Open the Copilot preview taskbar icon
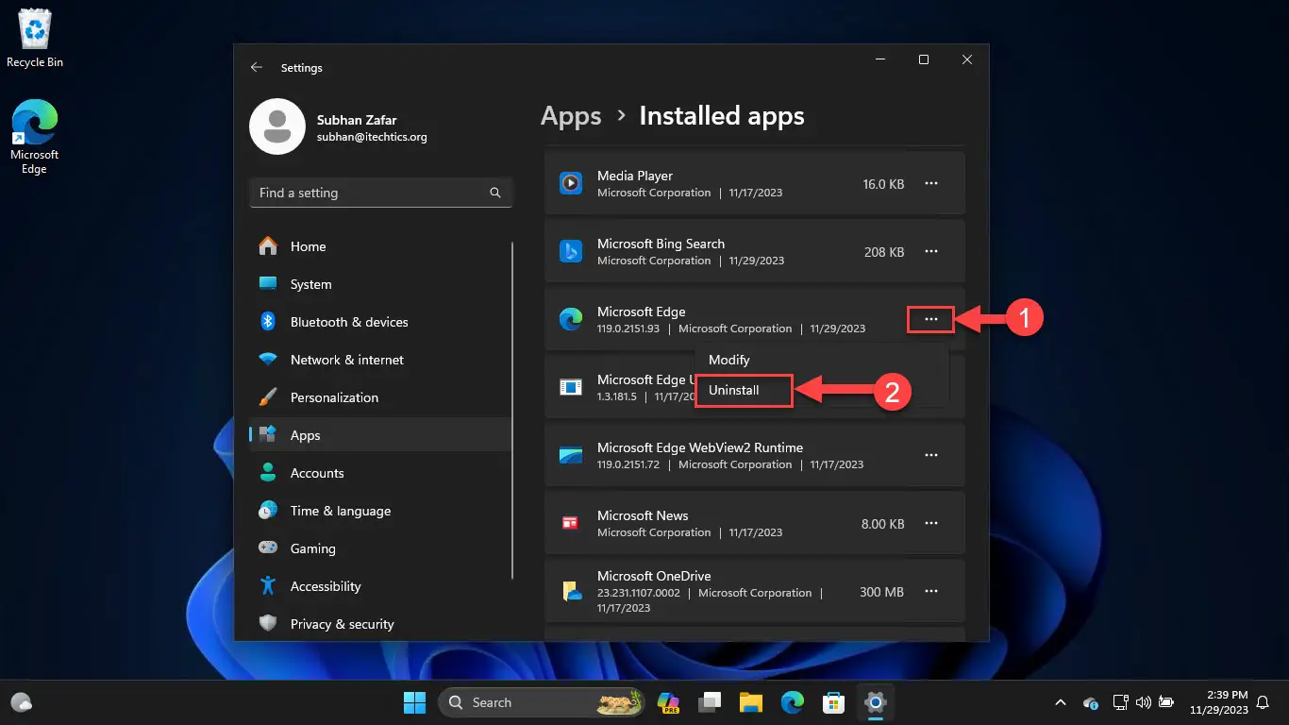1289x725 pixels. pos(668,702)
